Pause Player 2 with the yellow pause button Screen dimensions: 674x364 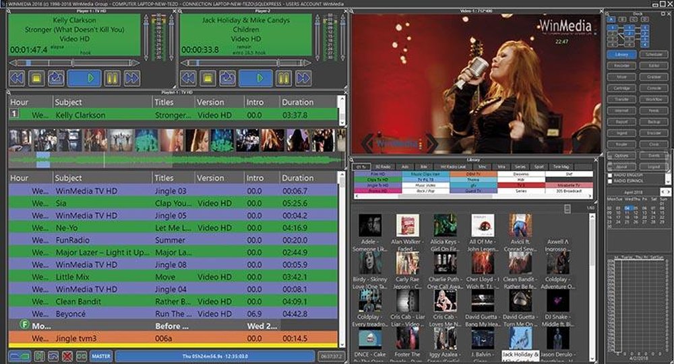[283, 78]
